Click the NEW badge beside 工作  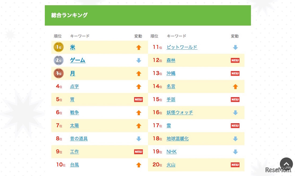(x=138, y=152)
